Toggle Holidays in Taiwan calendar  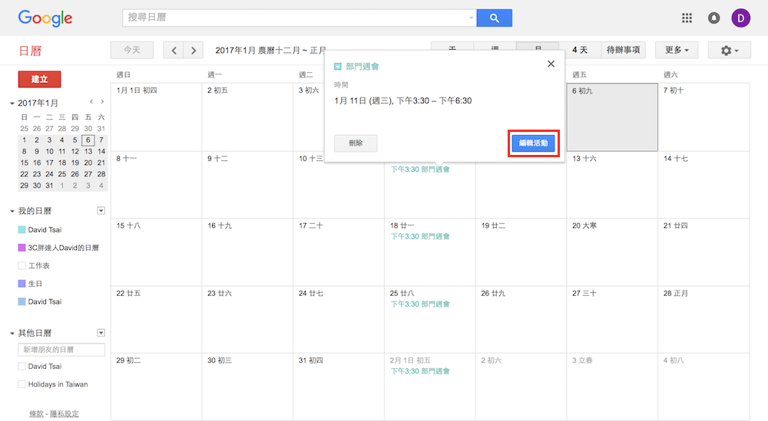click(22, 384)
